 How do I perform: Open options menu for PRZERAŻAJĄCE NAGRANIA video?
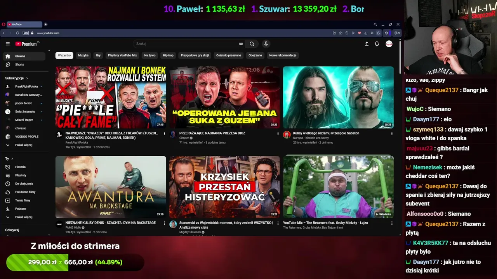(x=278, y=133)
